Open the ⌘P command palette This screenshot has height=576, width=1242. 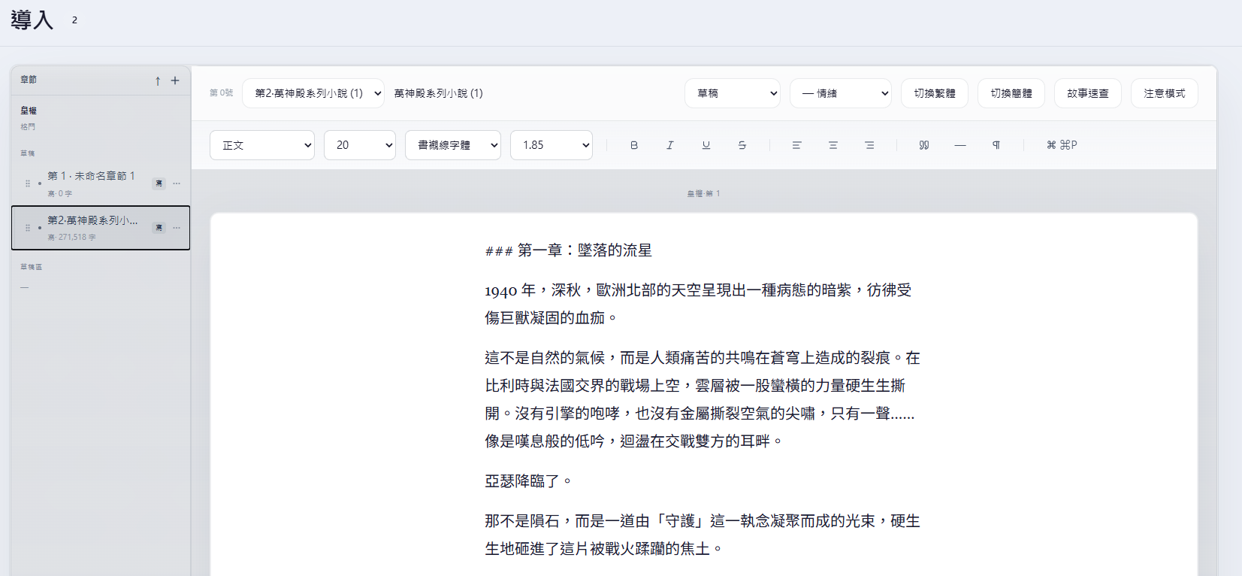click(x=1062, y=145)
